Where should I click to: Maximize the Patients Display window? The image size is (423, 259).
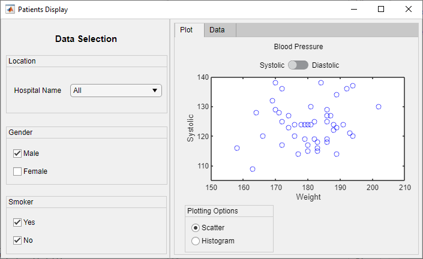(381, 10)
